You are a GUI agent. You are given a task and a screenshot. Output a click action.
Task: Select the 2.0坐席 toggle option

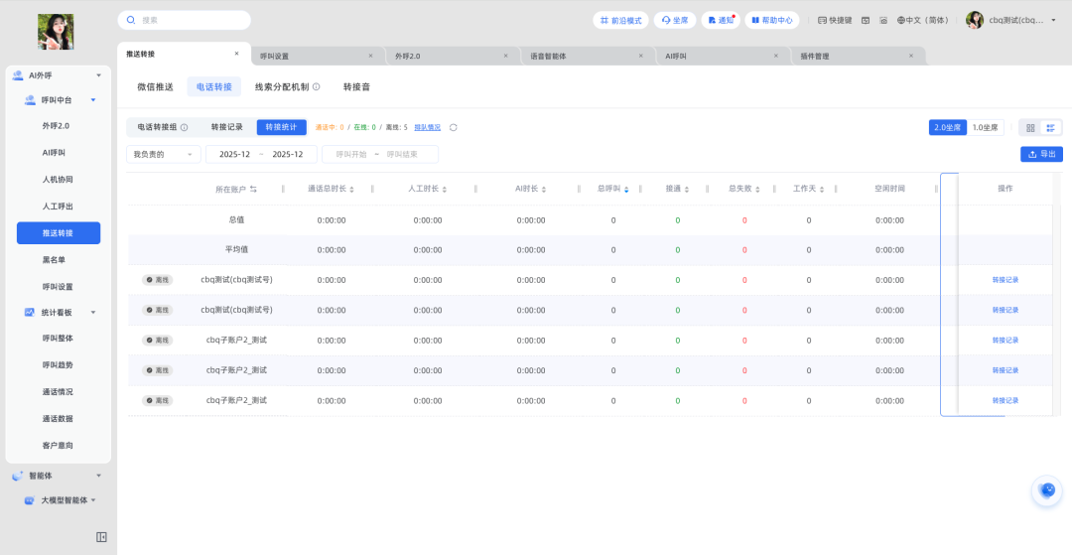tap(947, 127)
